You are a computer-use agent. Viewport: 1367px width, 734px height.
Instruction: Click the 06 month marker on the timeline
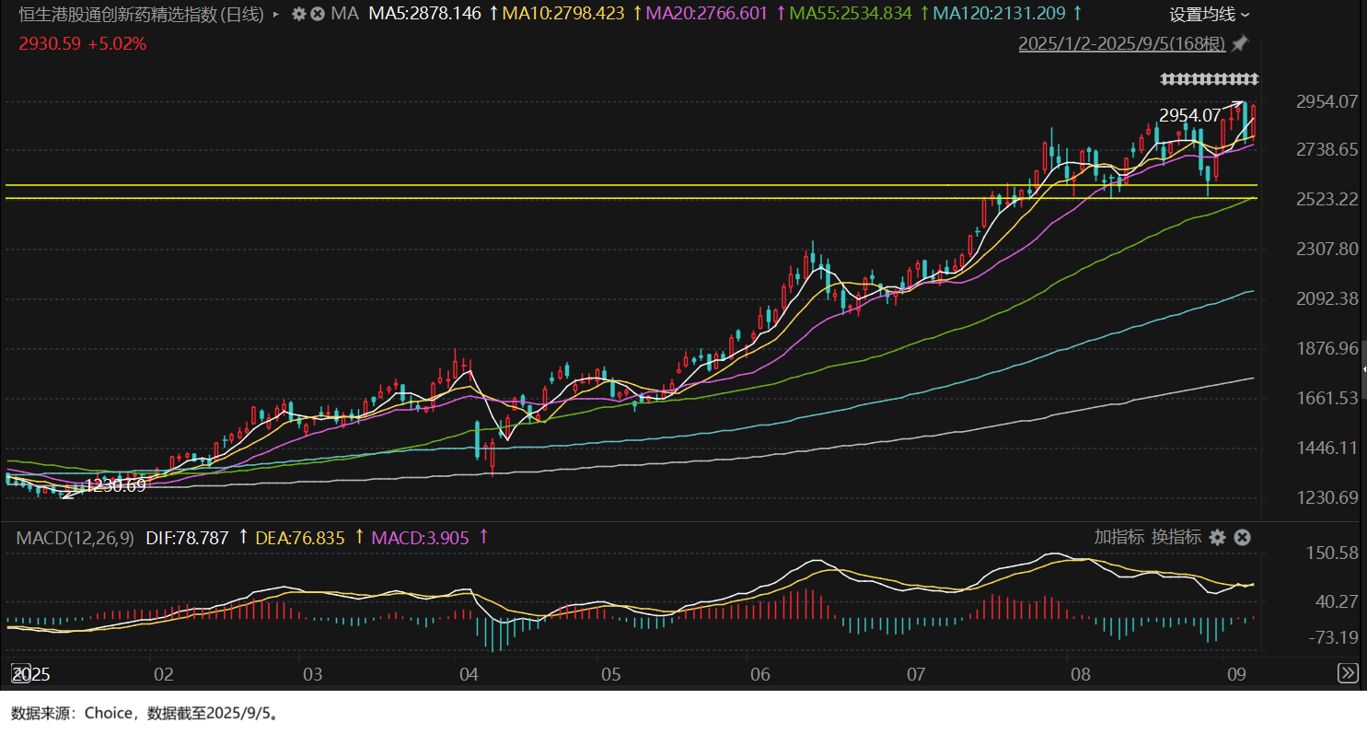(x=760, y=675)
